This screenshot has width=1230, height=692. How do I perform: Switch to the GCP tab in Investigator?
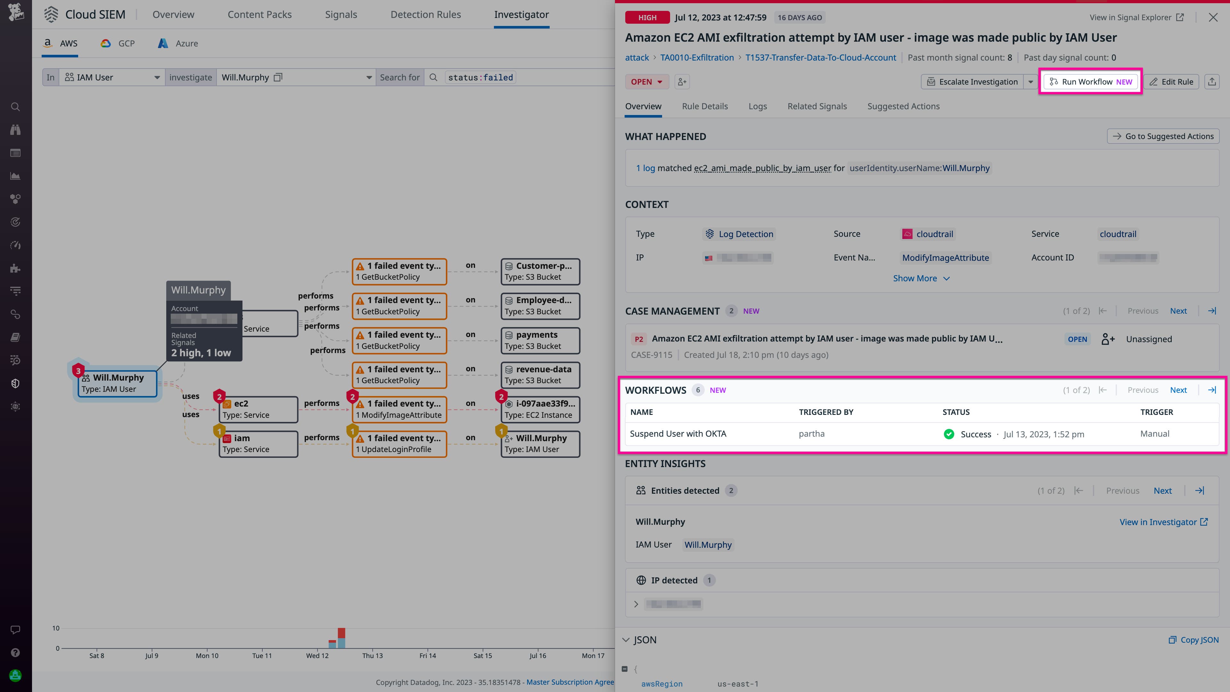(118, 43)
